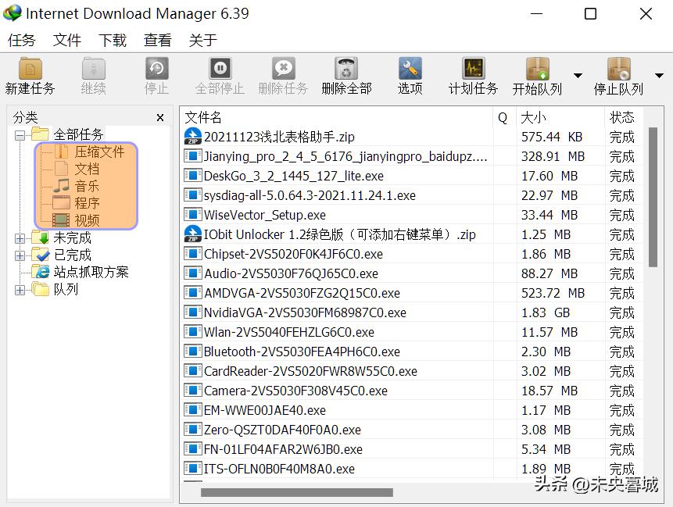Expand the 已完成 tree node
Image resolution: width=673 pixels, height=507 pixels.
pos(20,255)
